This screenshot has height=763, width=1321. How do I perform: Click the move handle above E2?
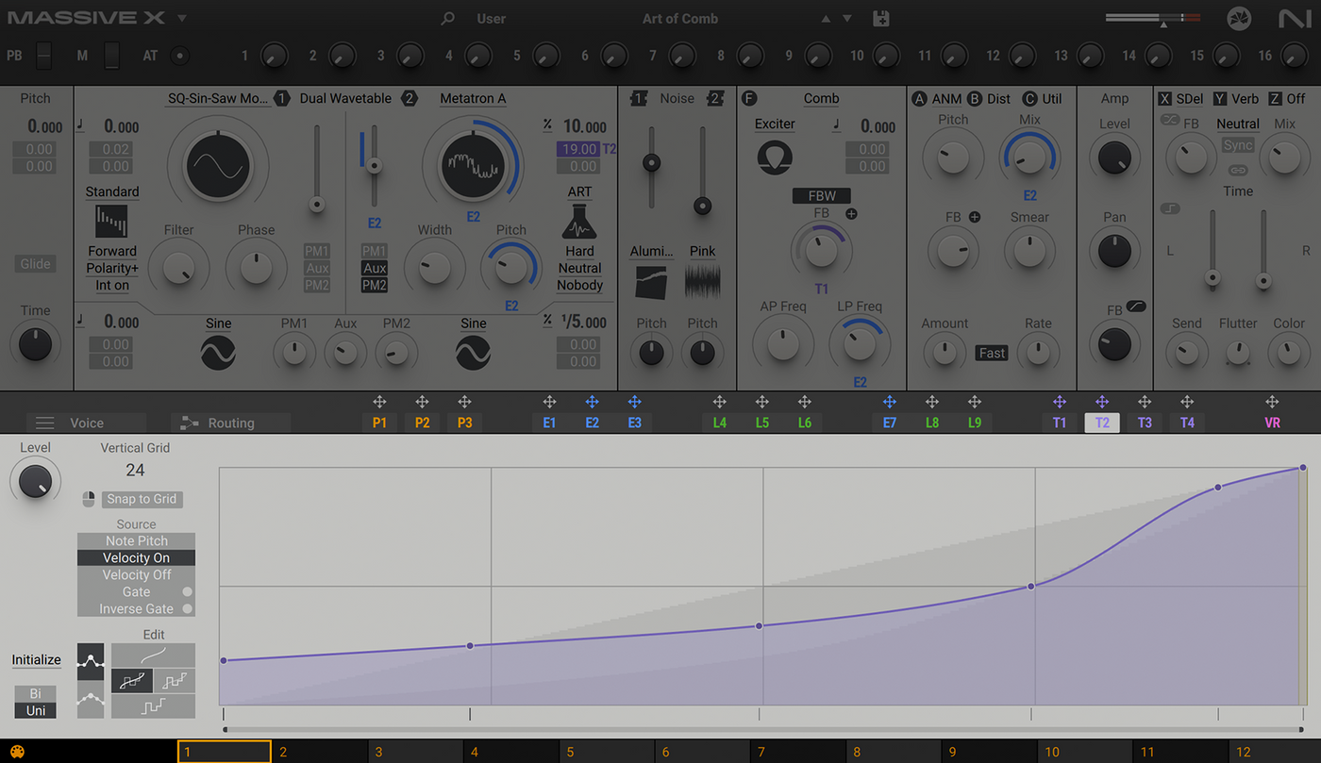coord(592,403)
